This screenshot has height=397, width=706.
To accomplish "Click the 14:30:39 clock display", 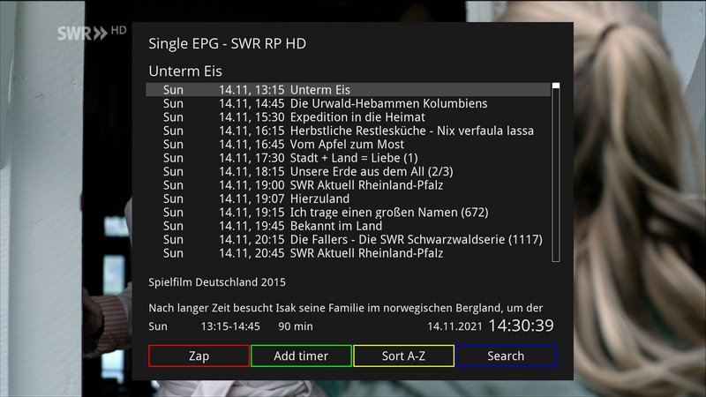I will (521, 326).
